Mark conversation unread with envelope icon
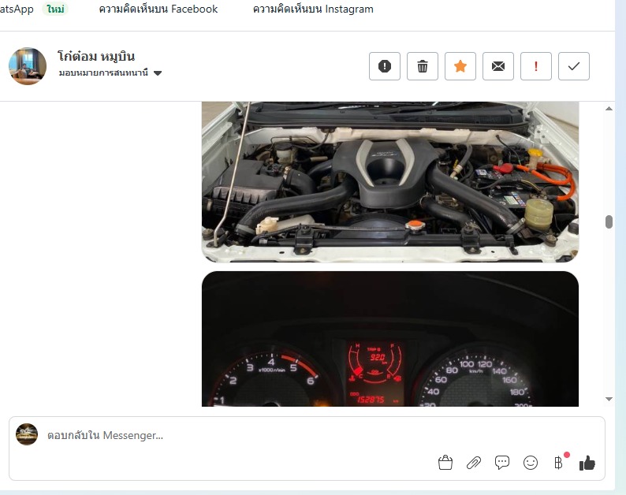 click(498, 66)
